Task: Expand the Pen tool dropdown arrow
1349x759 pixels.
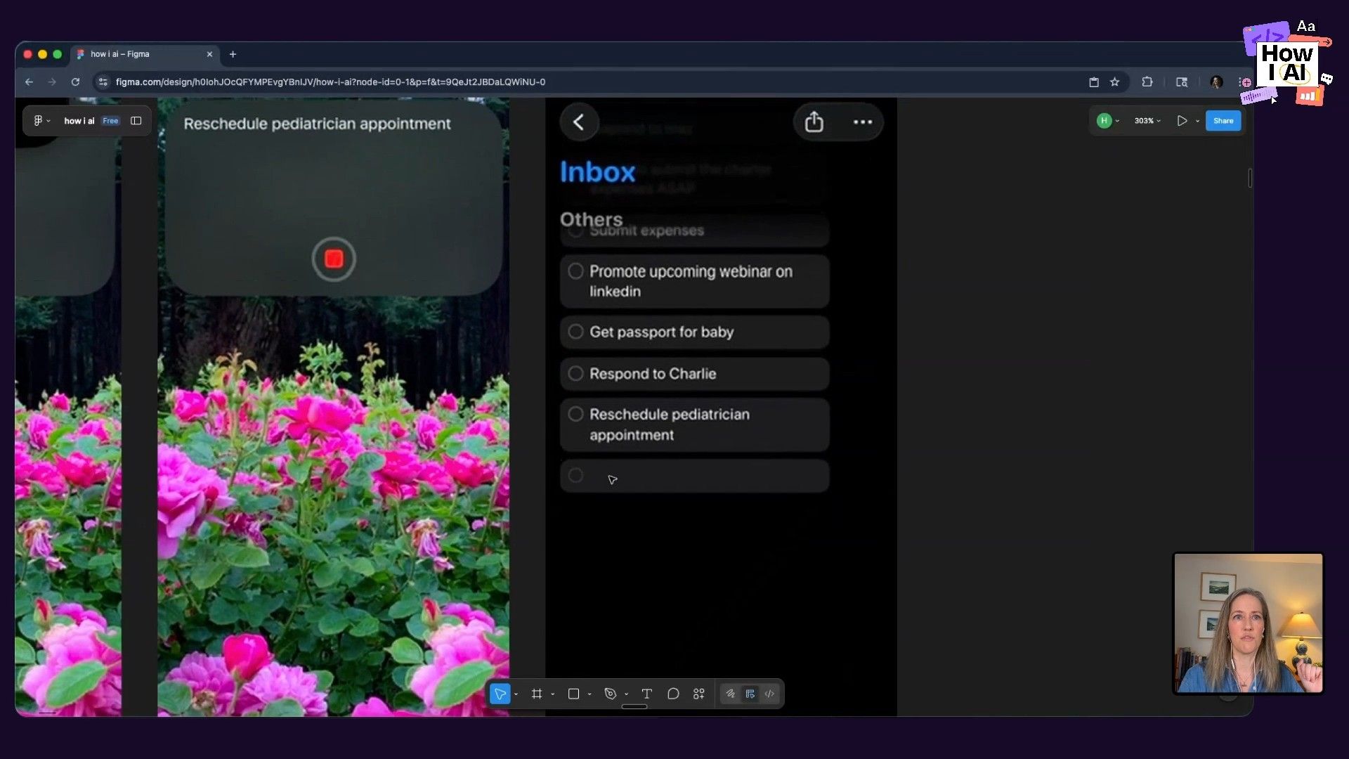Action: point(626,694)
